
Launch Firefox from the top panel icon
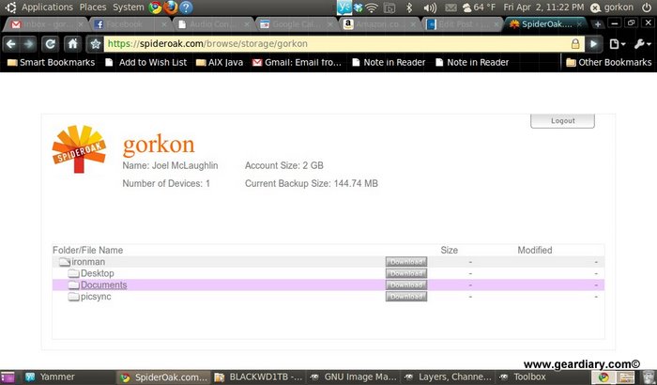[171, 8]
